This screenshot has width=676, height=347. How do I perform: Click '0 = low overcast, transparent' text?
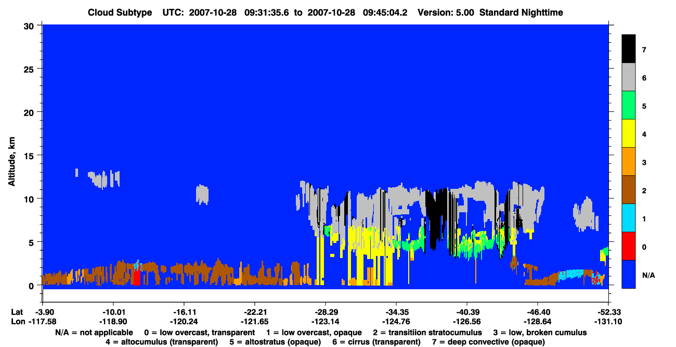coord(199,332)
